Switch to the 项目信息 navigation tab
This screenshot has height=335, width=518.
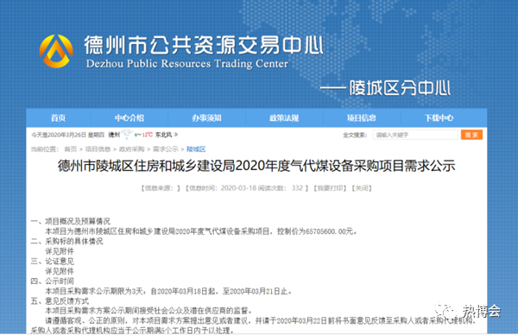(362, 118)
